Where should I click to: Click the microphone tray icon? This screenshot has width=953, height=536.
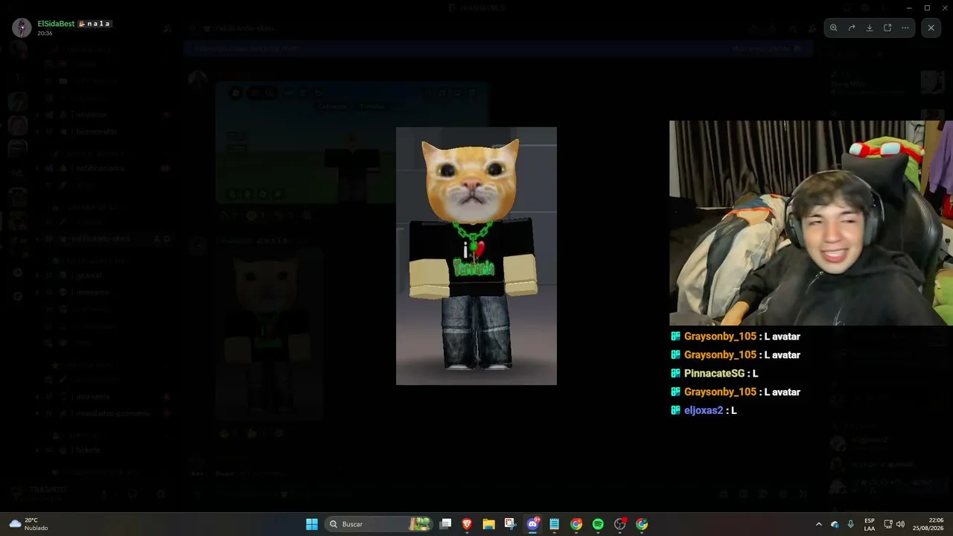[x=851, y=524]
